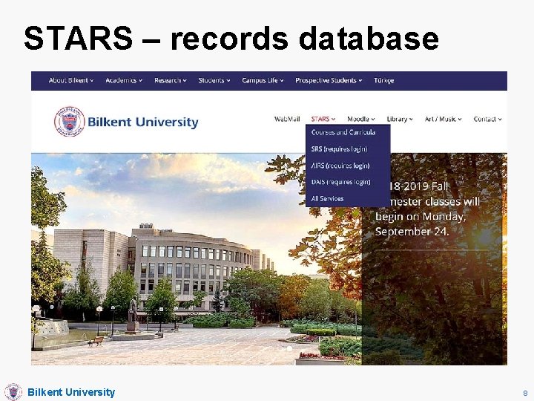The image size is (534, 401).
Task: Switch site language to Türkçe
Action: pos(384,80)
